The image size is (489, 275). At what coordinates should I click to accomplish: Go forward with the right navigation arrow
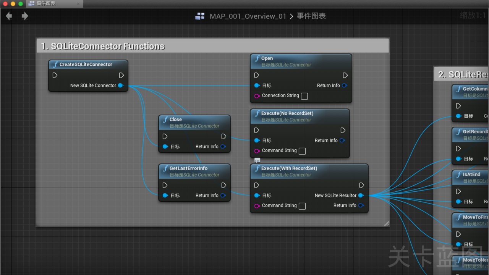pyautogui.click(x=25, y=16)
